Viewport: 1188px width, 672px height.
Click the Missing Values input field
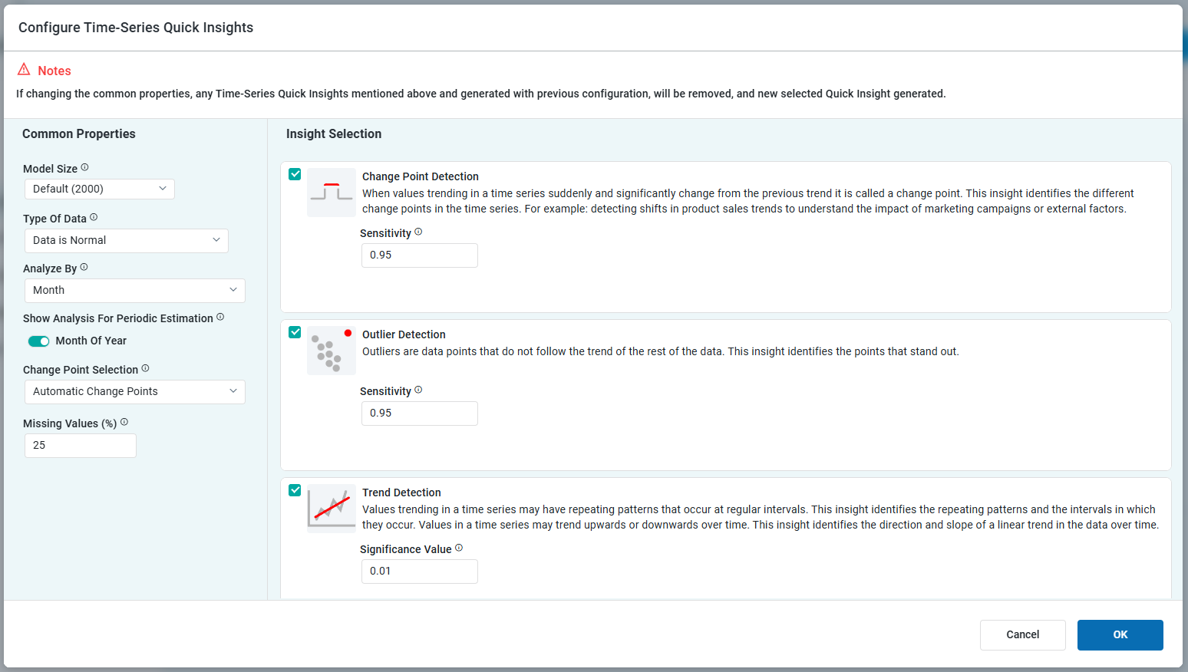[81, 445]
